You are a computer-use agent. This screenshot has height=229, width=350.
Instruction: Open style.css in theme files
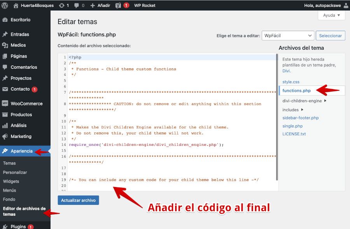coord(291,82)
